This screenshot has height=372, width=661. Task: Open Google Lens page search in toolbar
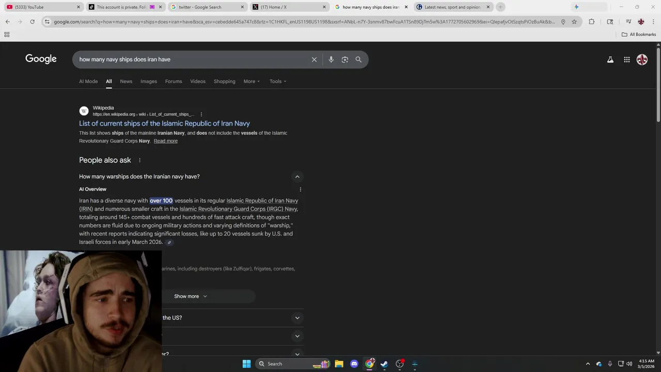(x=610, y=22)
